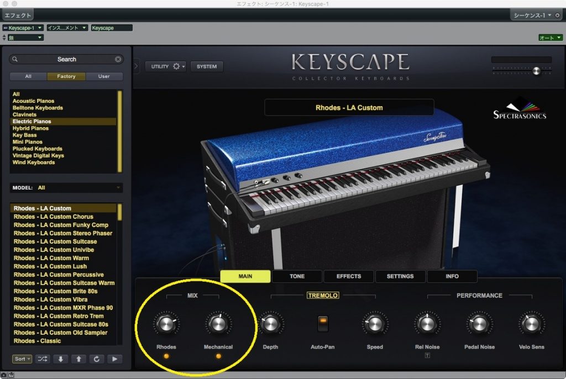This screenshot has width=566, height=379.
Task: Select the Factory filter tab
Action: click(66, 76)
